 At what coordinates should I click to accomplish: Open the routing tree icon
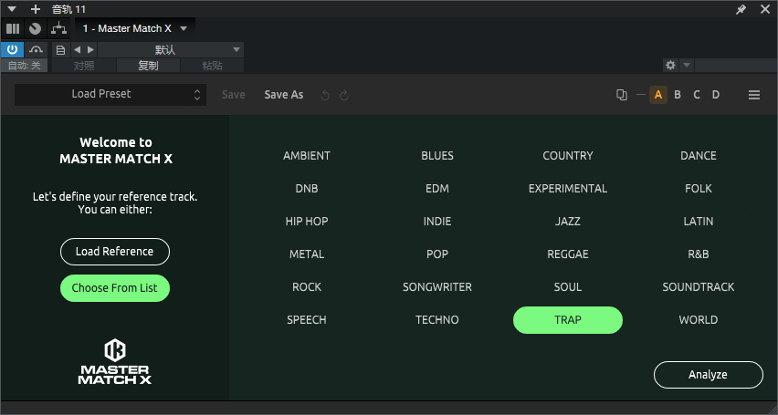click(58, 29)
